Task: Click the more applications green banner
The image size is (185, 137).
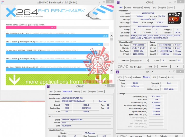Action: click(x=57, y=80)
